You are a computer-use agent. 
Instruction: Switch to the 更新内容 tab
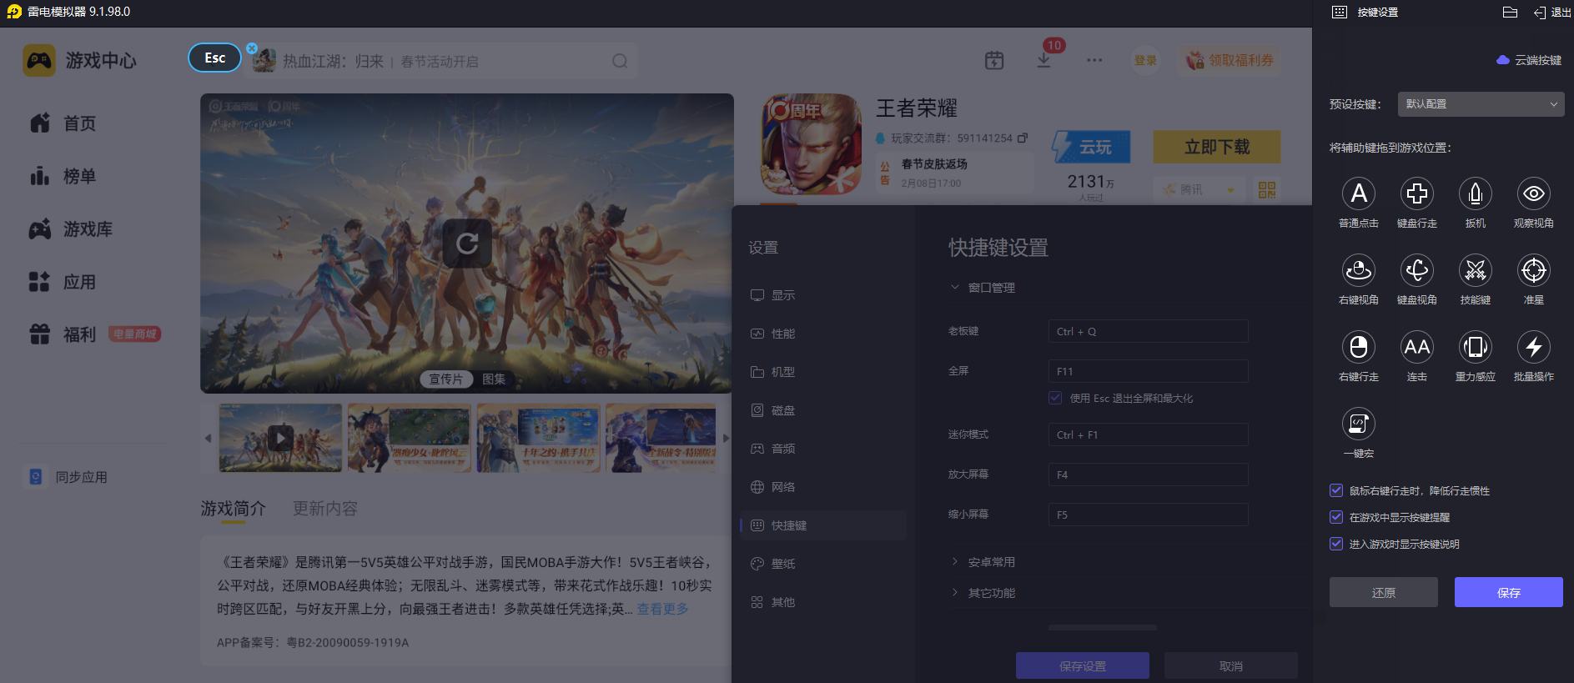[324, 509]
